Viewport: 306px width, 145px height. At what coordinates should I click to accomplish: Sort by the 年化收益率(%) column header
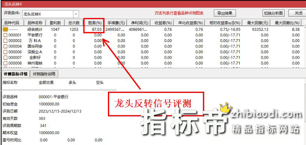click(x=189, y=23)
